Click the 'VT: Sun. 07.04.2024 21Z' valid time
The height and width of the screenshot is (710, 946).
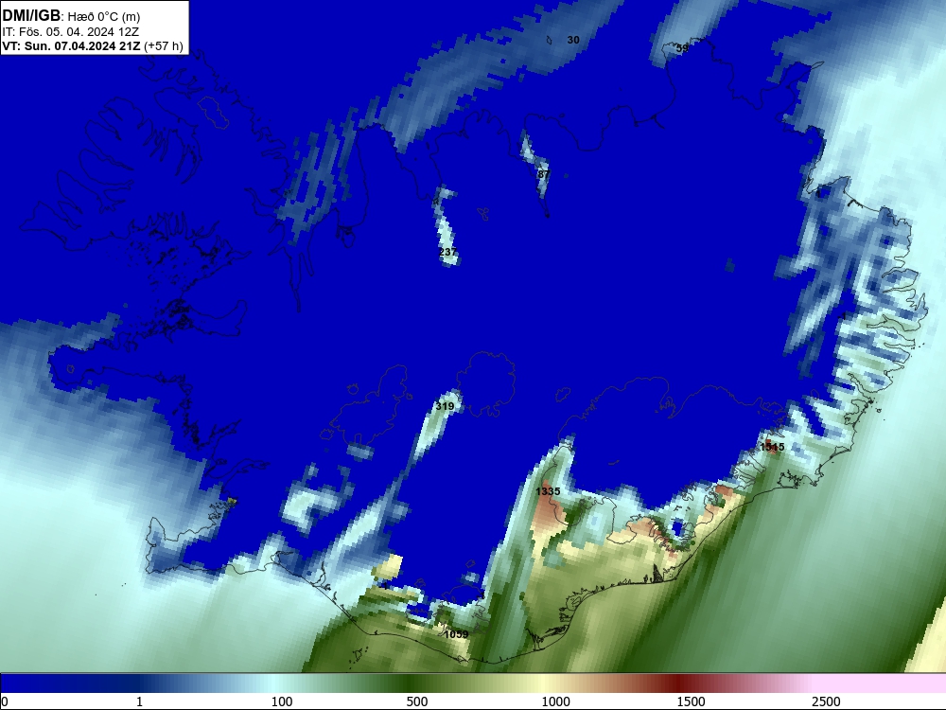pos(71,45)
